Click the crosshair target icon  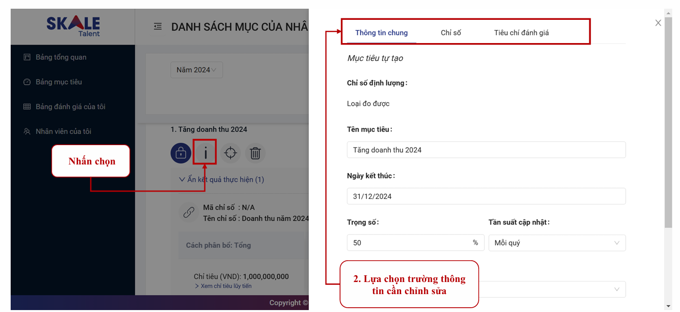(x=230, y=153)
